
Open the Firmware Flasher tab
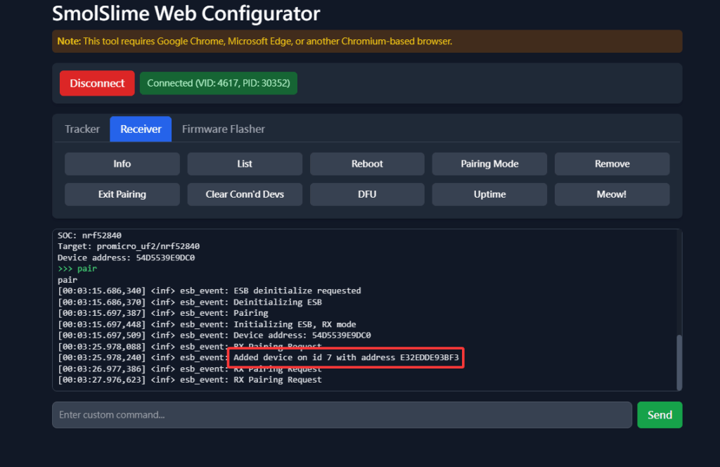pos(224,129)
